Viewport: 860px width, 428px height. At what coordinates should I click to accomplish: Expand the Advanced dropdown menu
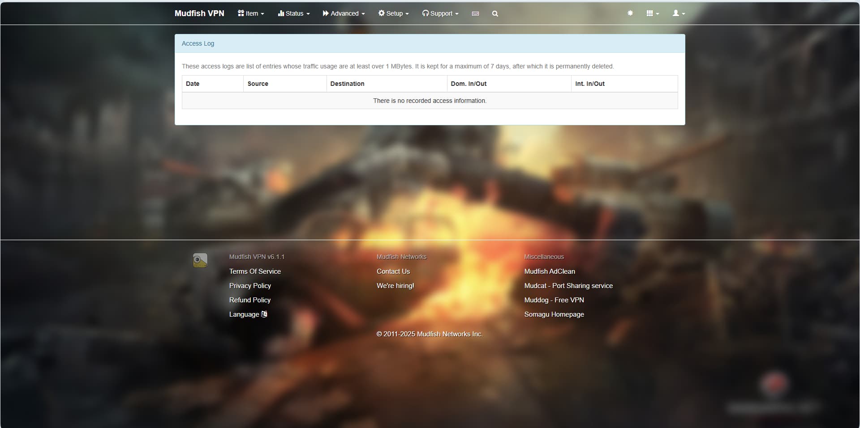click(344, 13)
